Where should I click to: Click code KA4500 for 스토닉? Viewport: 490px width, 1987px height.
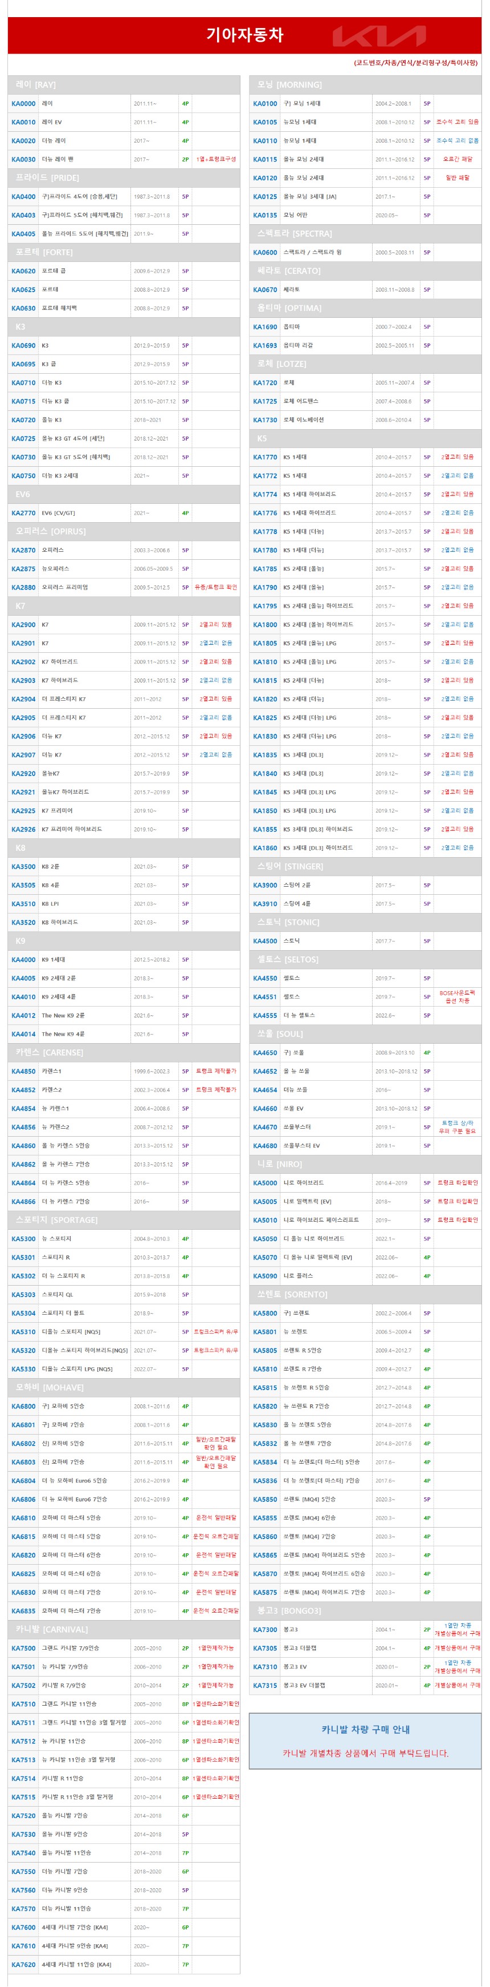pos(265,941)
